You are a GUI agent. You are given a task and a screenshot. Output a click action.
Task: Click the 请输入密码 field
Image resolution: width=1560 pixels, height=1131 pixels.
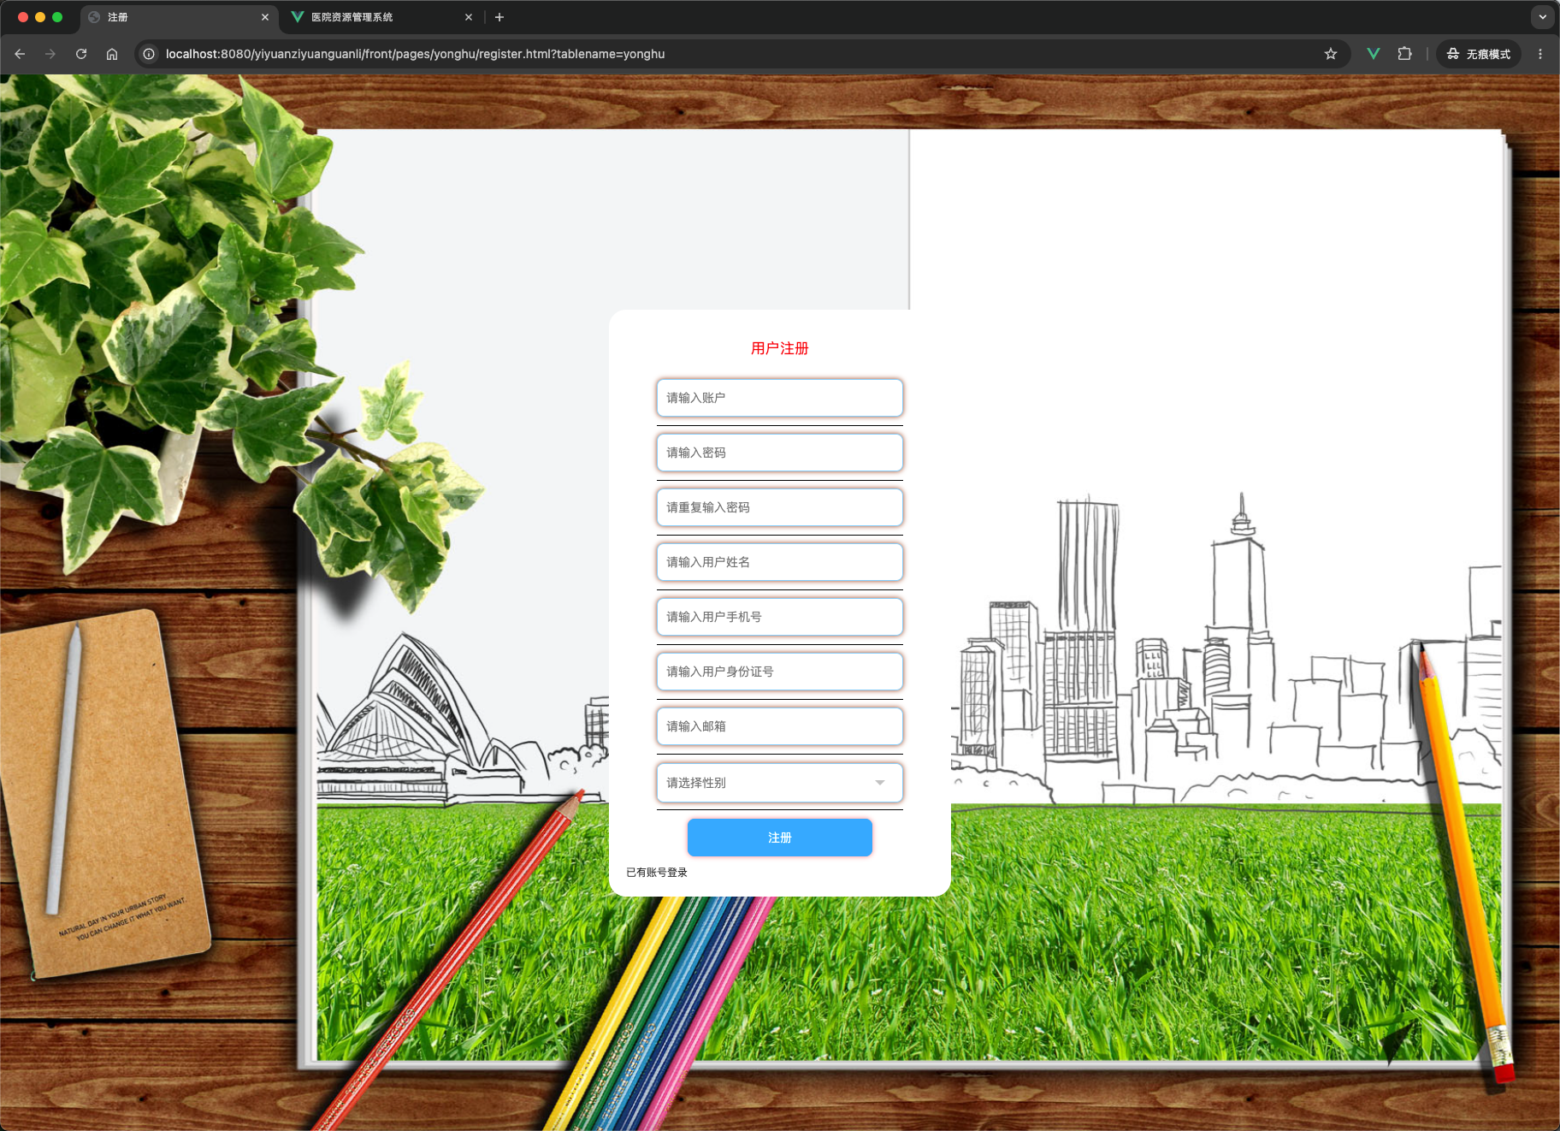click(780, 453)
